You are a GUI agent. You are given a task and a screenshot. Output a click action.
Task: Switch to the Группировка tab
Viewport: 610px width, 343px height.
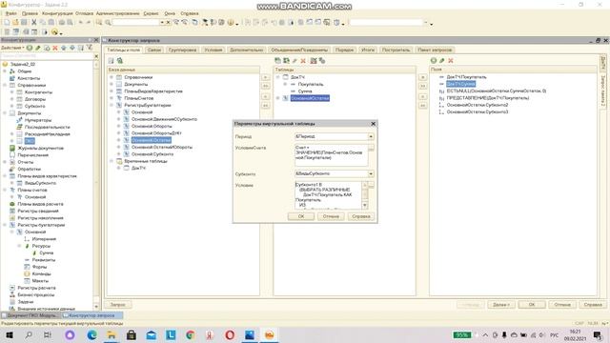(x=182, y=50)
